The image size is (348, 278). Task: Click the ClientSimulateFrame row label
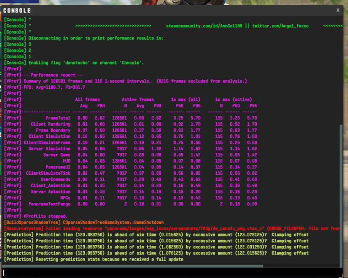click(47, 142)
